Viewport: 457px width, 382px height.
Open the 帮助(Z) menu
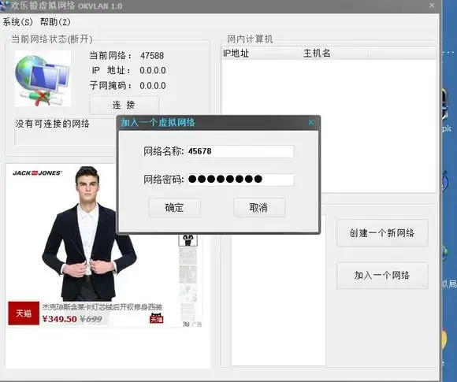pyautogui.click(x=55, y=22)
